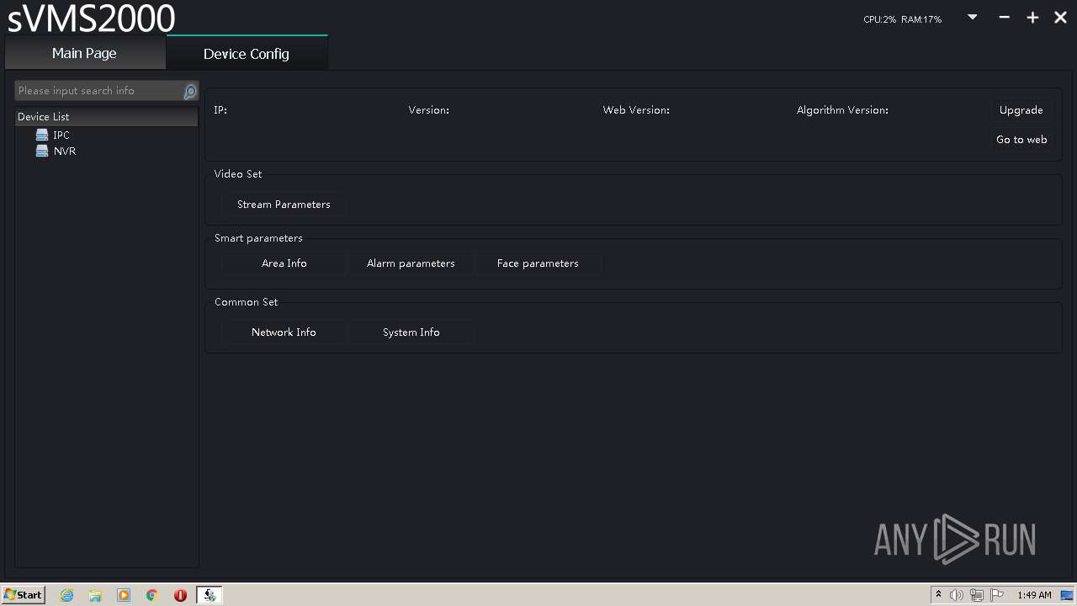Select the IPC tree row

point(106,135)
